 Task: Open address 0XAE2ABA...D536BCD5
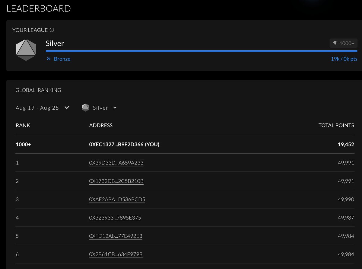(x=117, y=199)
